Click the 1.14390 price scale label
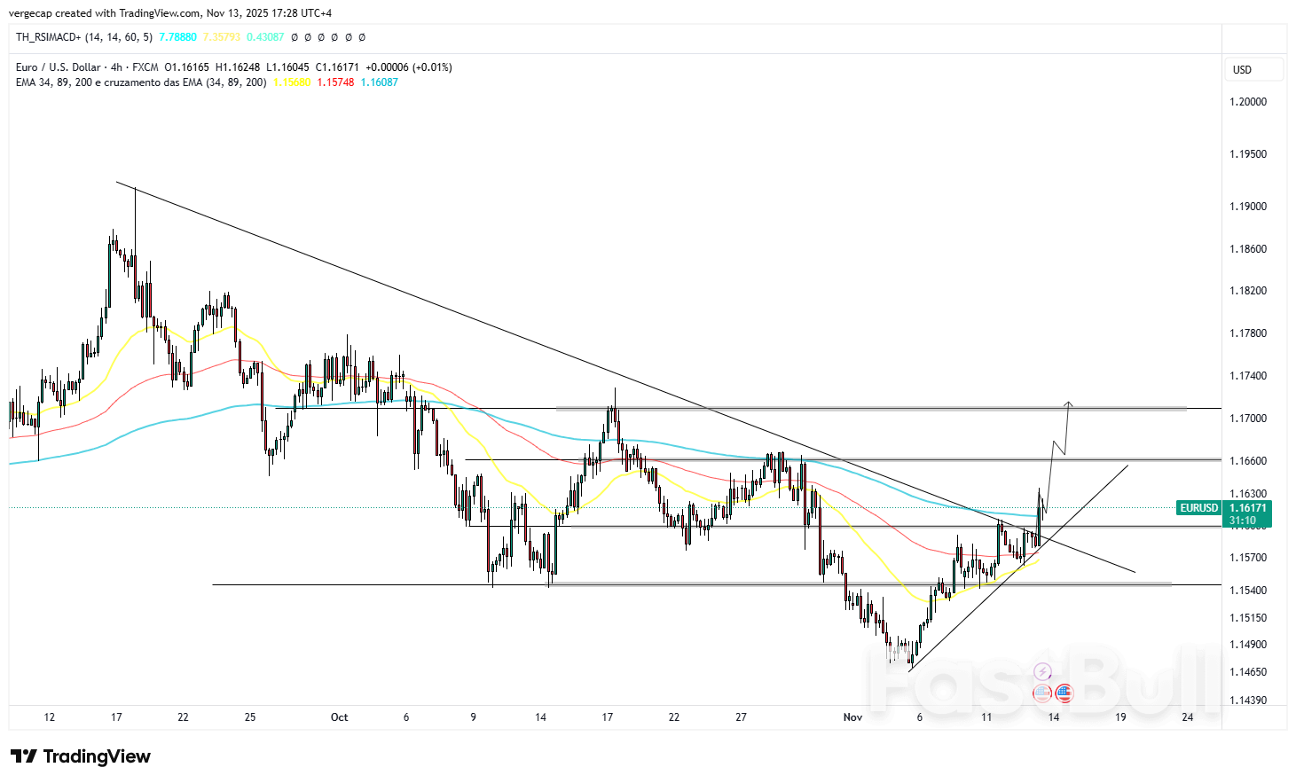 [x=1247, y=701]
